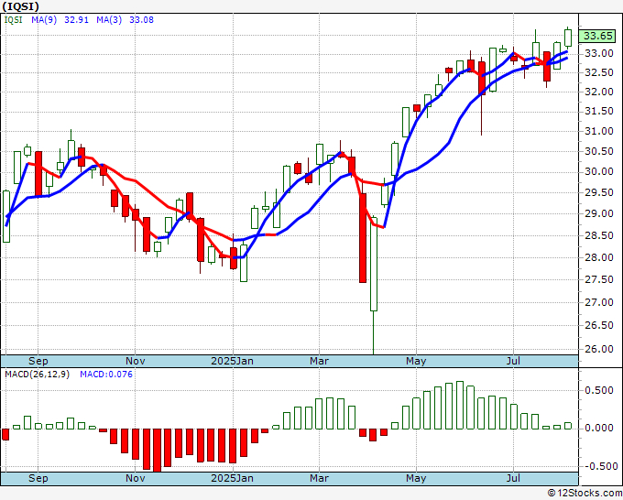The image size is (623, 500).
Task: Click the 30.00 price axis label
Action: click(x=599, y=171)
